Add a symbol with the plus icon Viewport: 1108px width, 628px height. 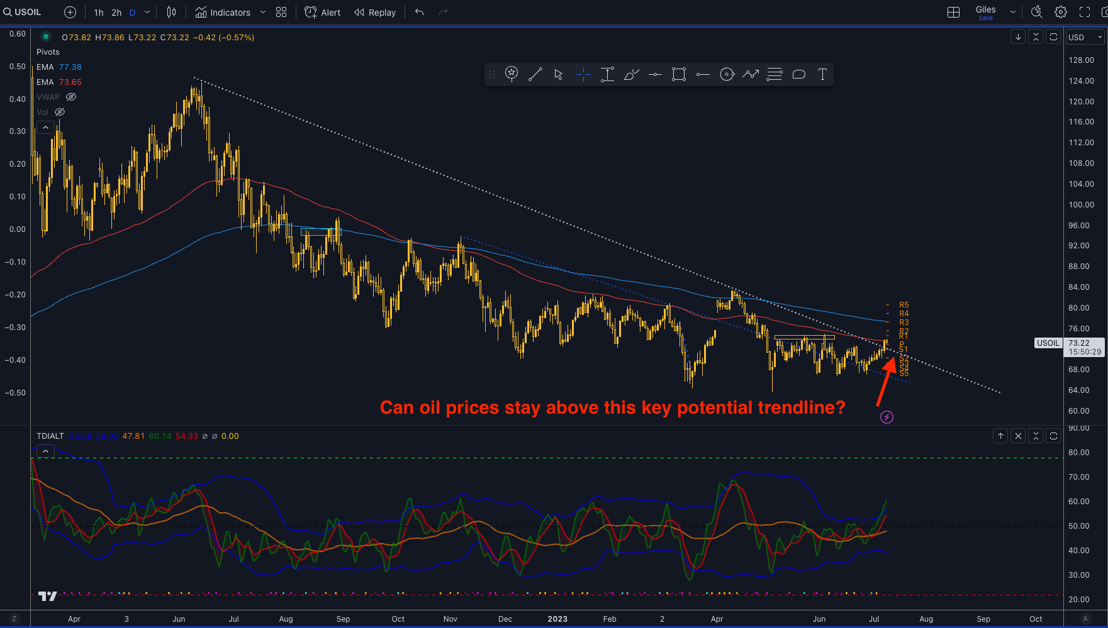[x=70, y=13]
